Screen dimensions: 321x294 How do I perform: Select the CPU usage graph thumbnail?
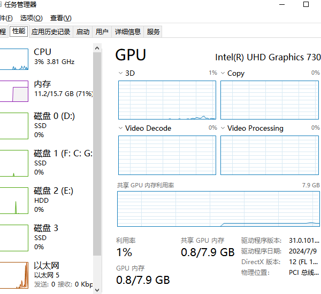point(14,59)
